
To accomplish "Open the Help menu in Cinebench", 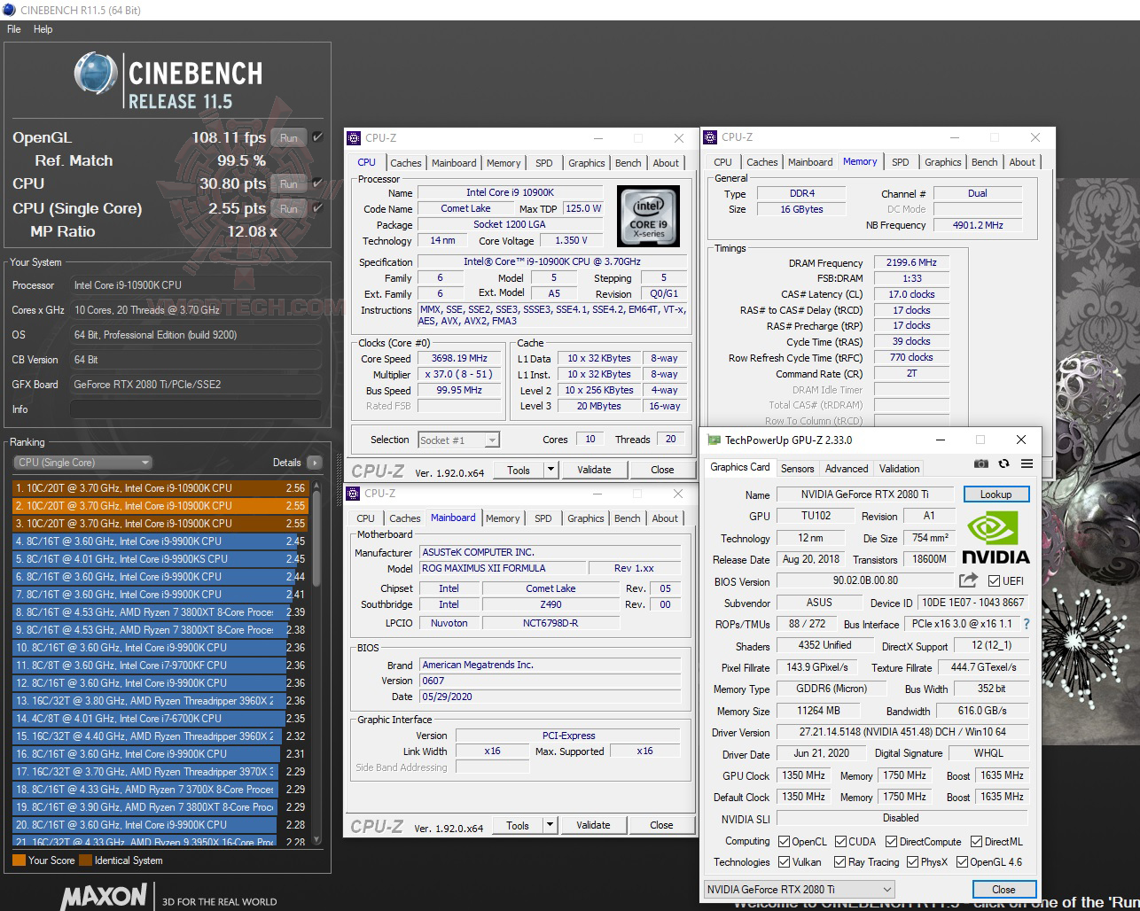I will coord(43,29).
